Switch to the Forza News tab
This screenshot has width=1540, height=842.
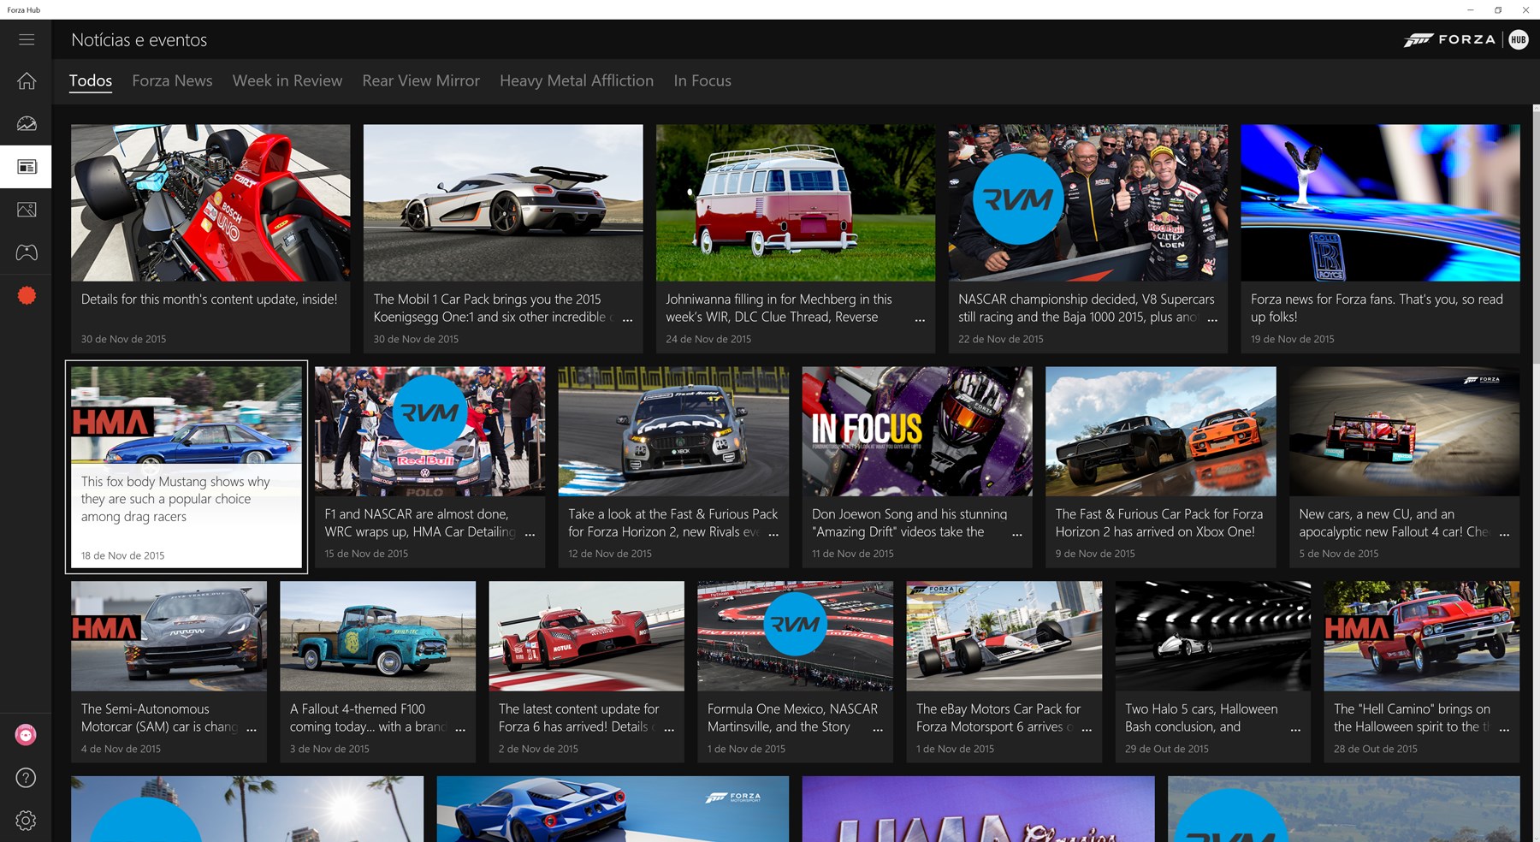[x=172, y=80]
